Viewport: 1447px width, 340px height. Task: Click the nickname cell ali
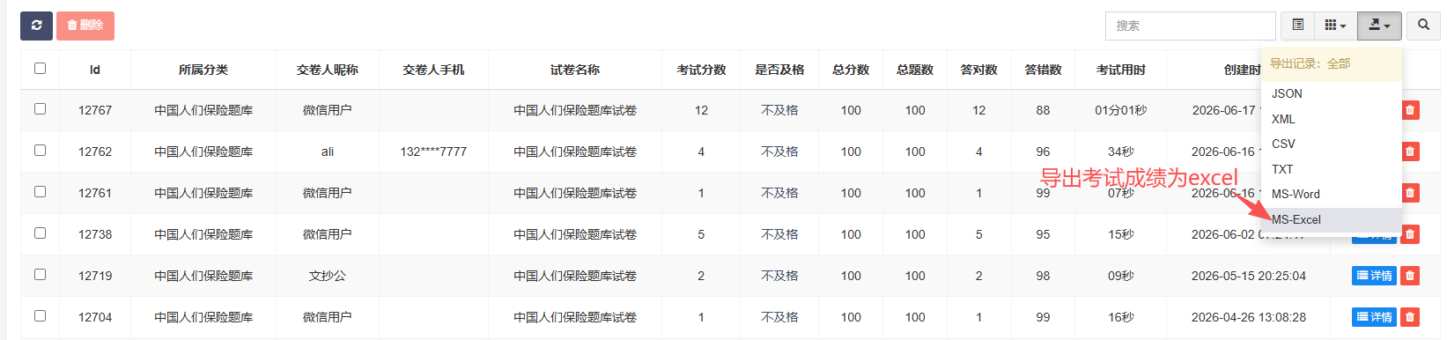328,152
